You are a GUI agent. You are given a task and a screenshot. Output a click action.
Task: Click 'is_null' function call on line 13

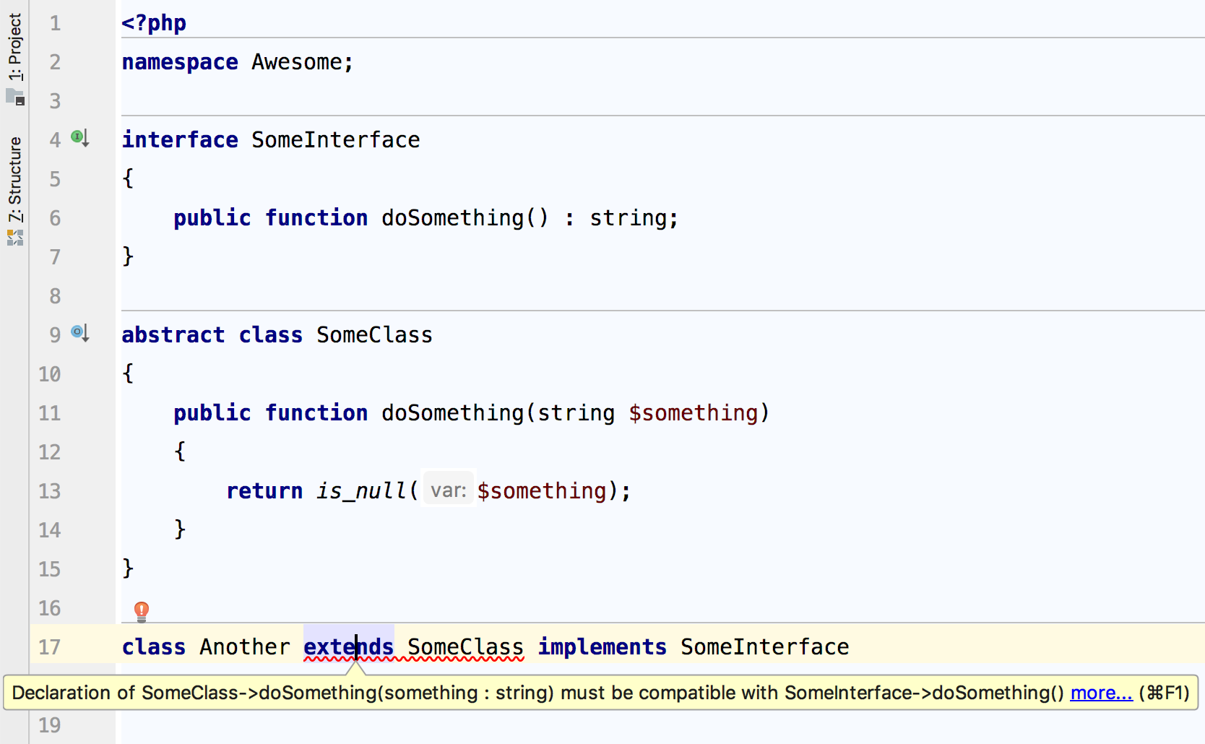click(361, 490)
